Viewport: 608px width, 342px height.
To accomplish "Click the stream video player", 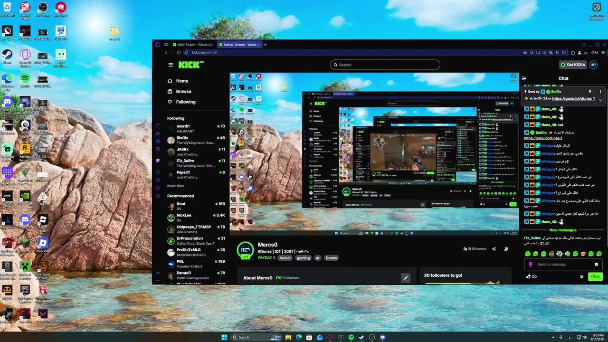I will coord(374,154).
